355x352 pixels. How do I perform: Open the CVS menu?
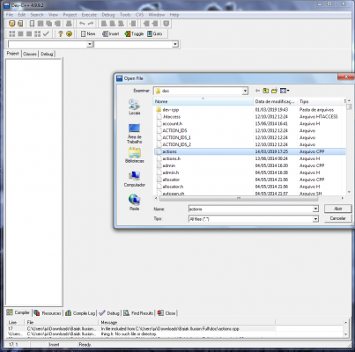click(139, 15)
